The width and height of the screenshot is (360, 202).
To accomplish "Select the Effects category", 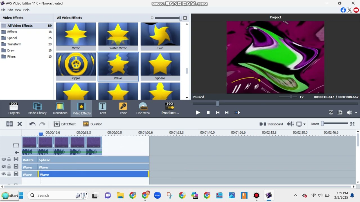I will coord(26,32).
